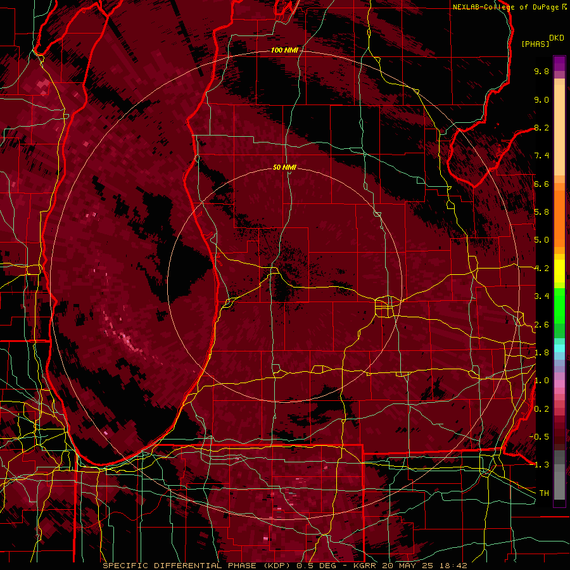Select the 0.2 legend value
570x570 pixels.
point(541,409)
